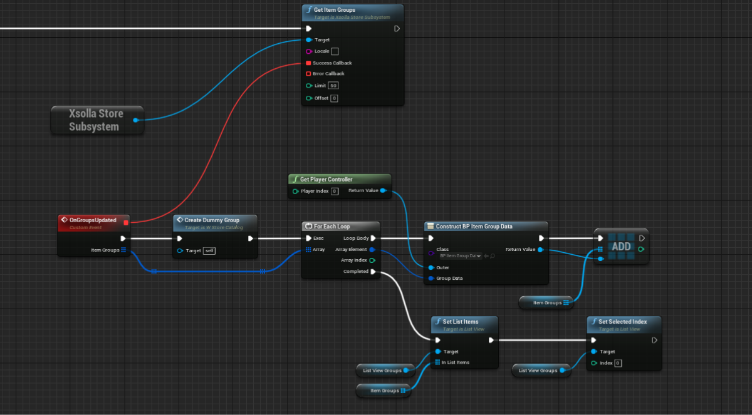Click the use-selected arrow beside Class dropdown
The height and width of the screenshot is (415, 752).
(486, 256)
